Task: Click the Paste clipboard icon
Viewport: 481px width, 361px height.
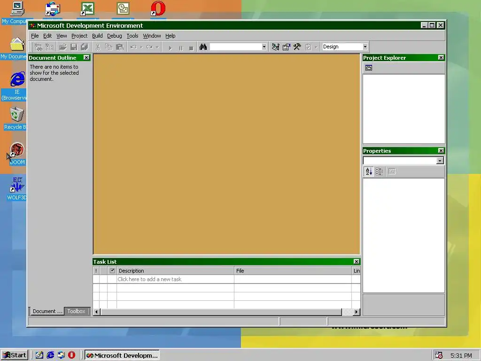Action: pos(120,47)
